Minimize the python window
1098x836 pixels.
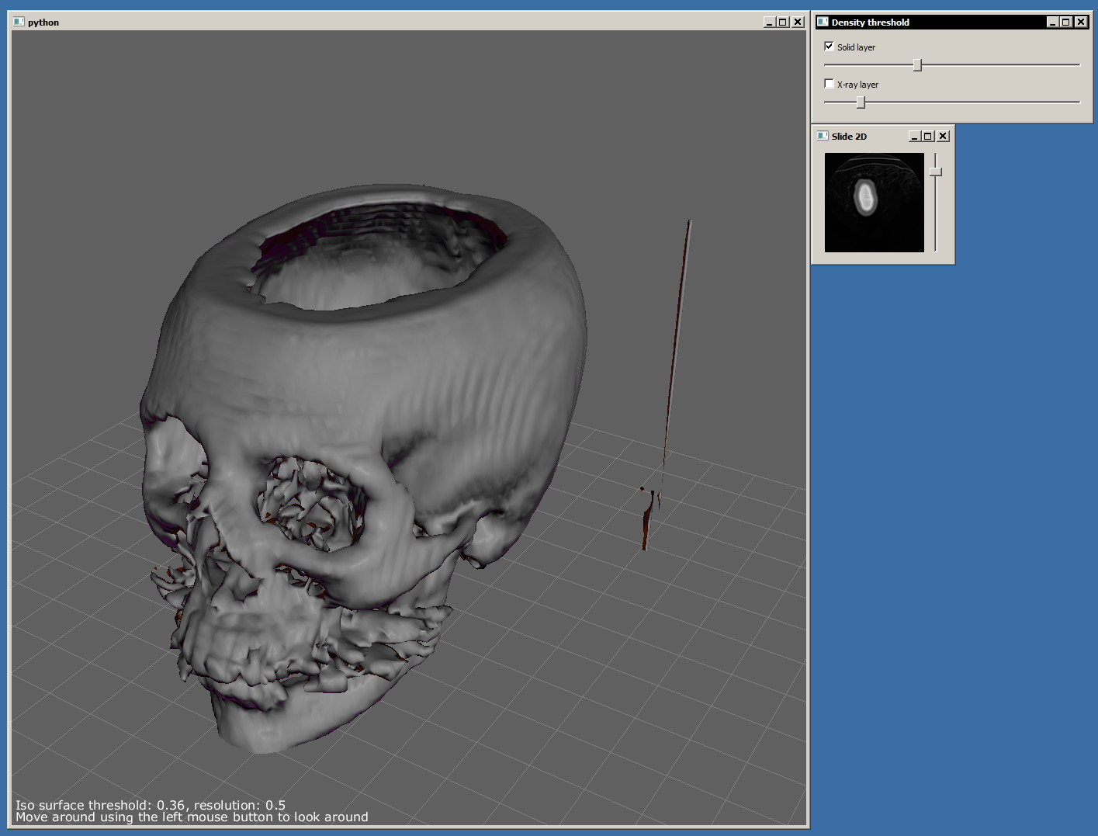click(x=769, y=23)
